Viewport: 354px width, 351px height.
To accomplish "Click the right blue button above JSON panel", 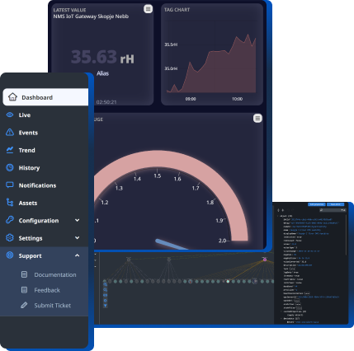I will click(336, 204).
